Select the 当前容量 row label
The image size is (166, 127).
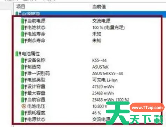click(36, 100)
